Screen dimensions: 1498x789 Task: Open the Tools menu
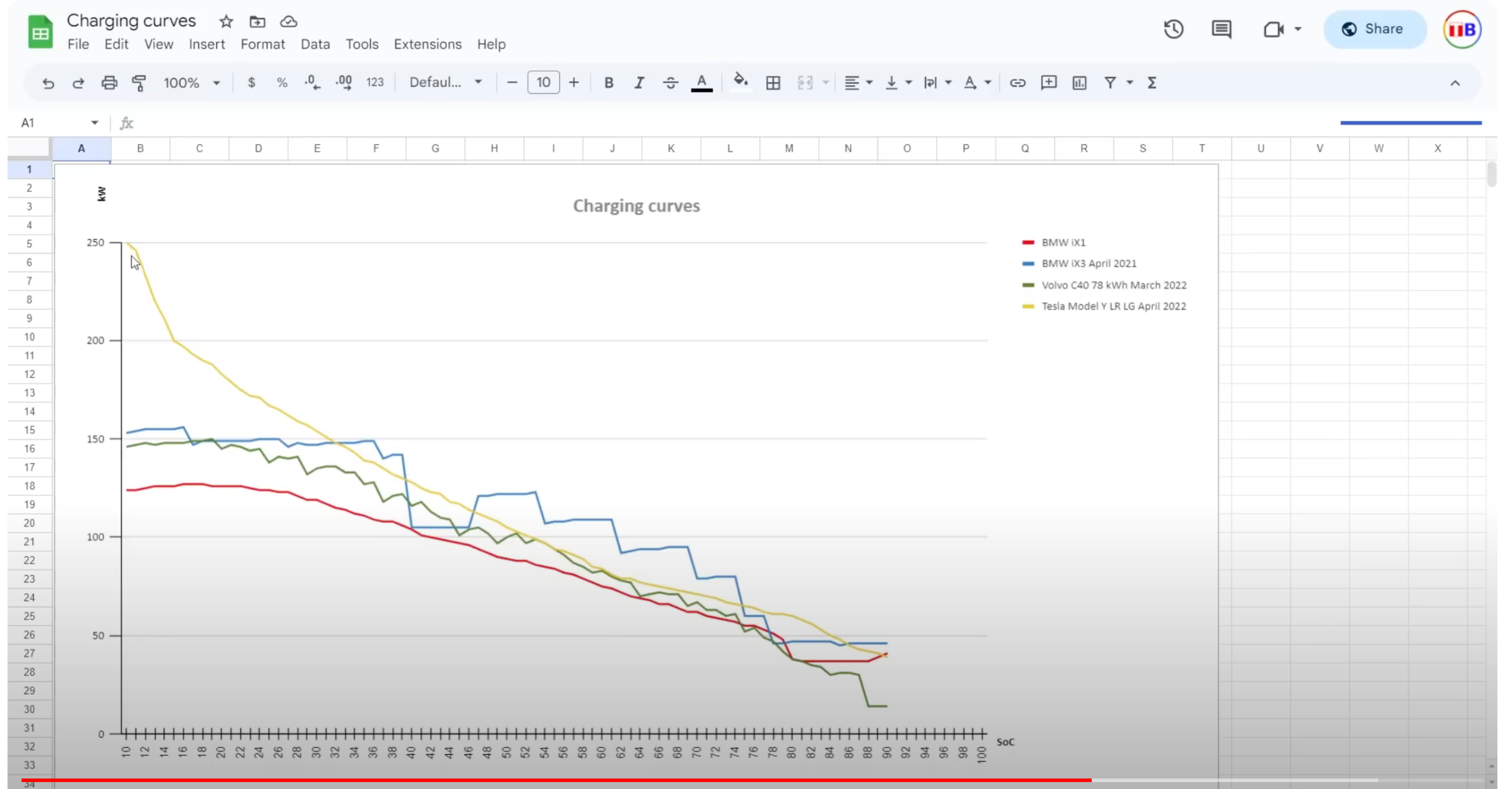click(362, 44)
